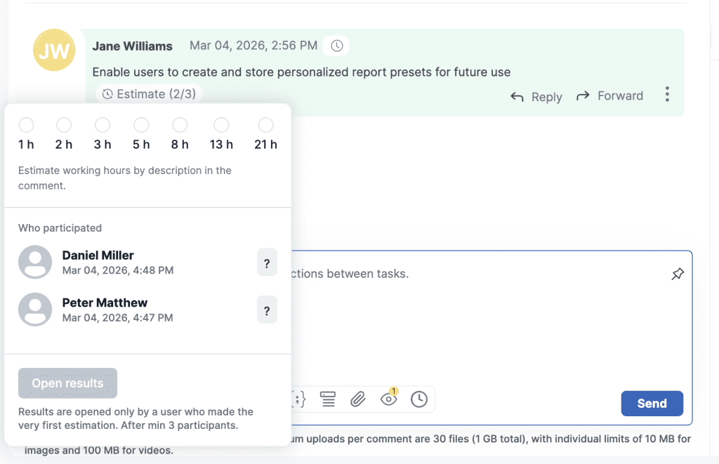Open the three-dot menu on Jane's comment
Image resolution: width=719 pixels, height=464 pixels.
[x=667, y=93]
